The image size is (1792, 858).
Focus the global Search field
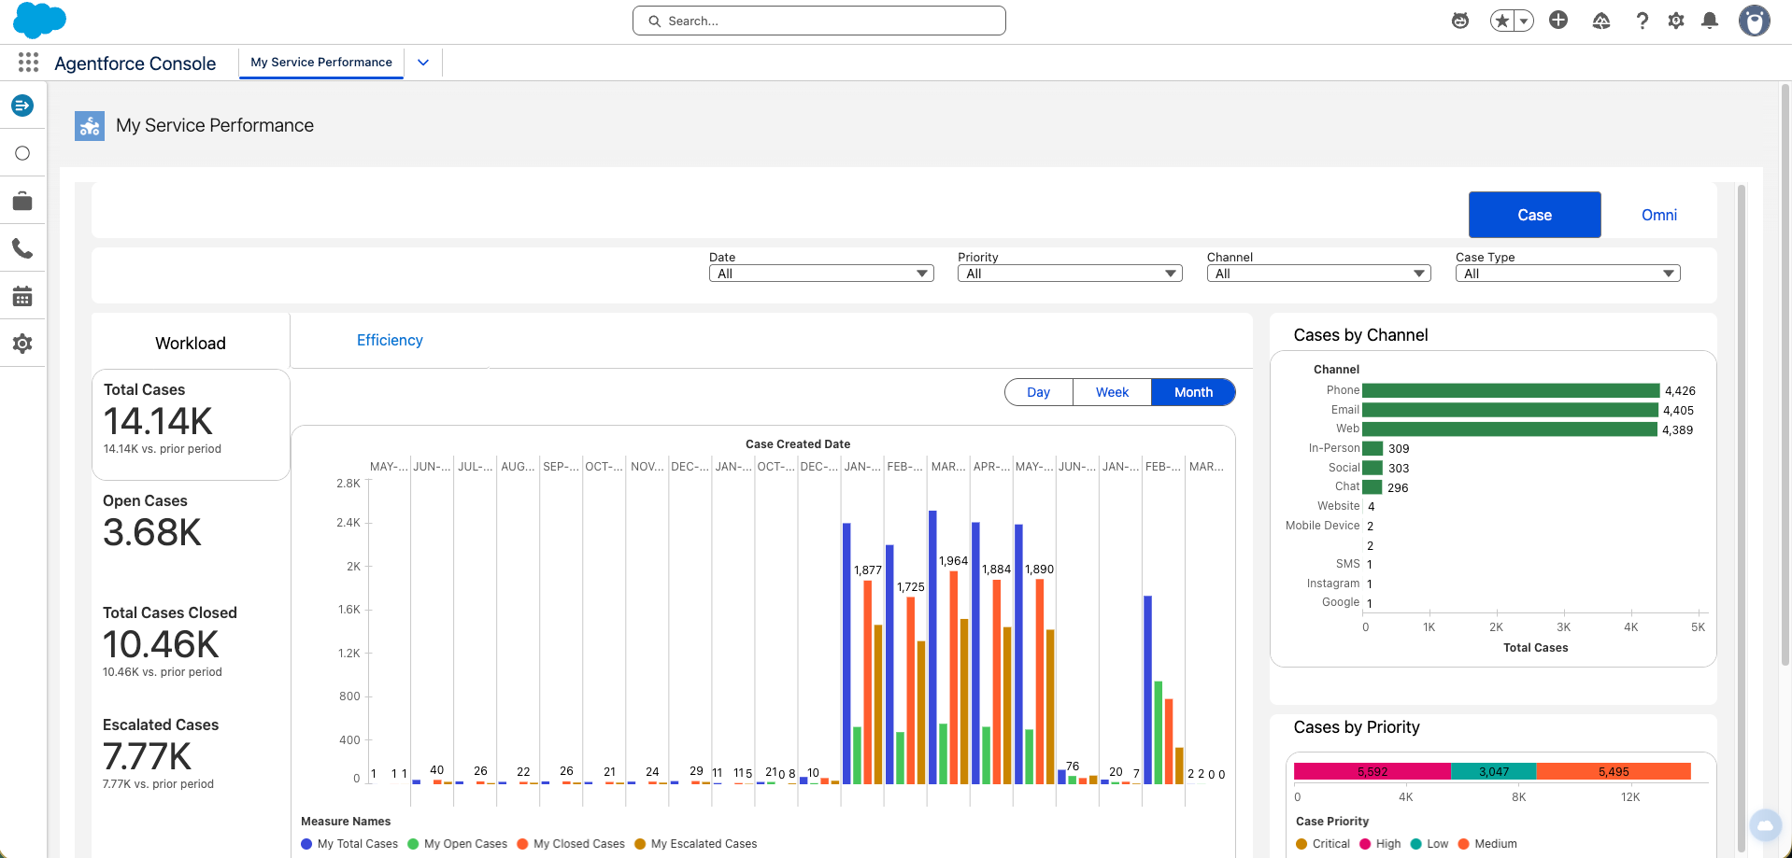(x=818, y=21)
